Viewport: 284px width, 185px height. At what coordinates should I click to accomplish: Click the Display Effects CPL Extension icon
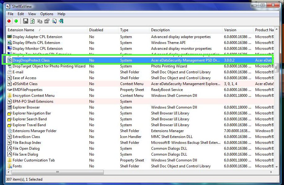[9, 43]
